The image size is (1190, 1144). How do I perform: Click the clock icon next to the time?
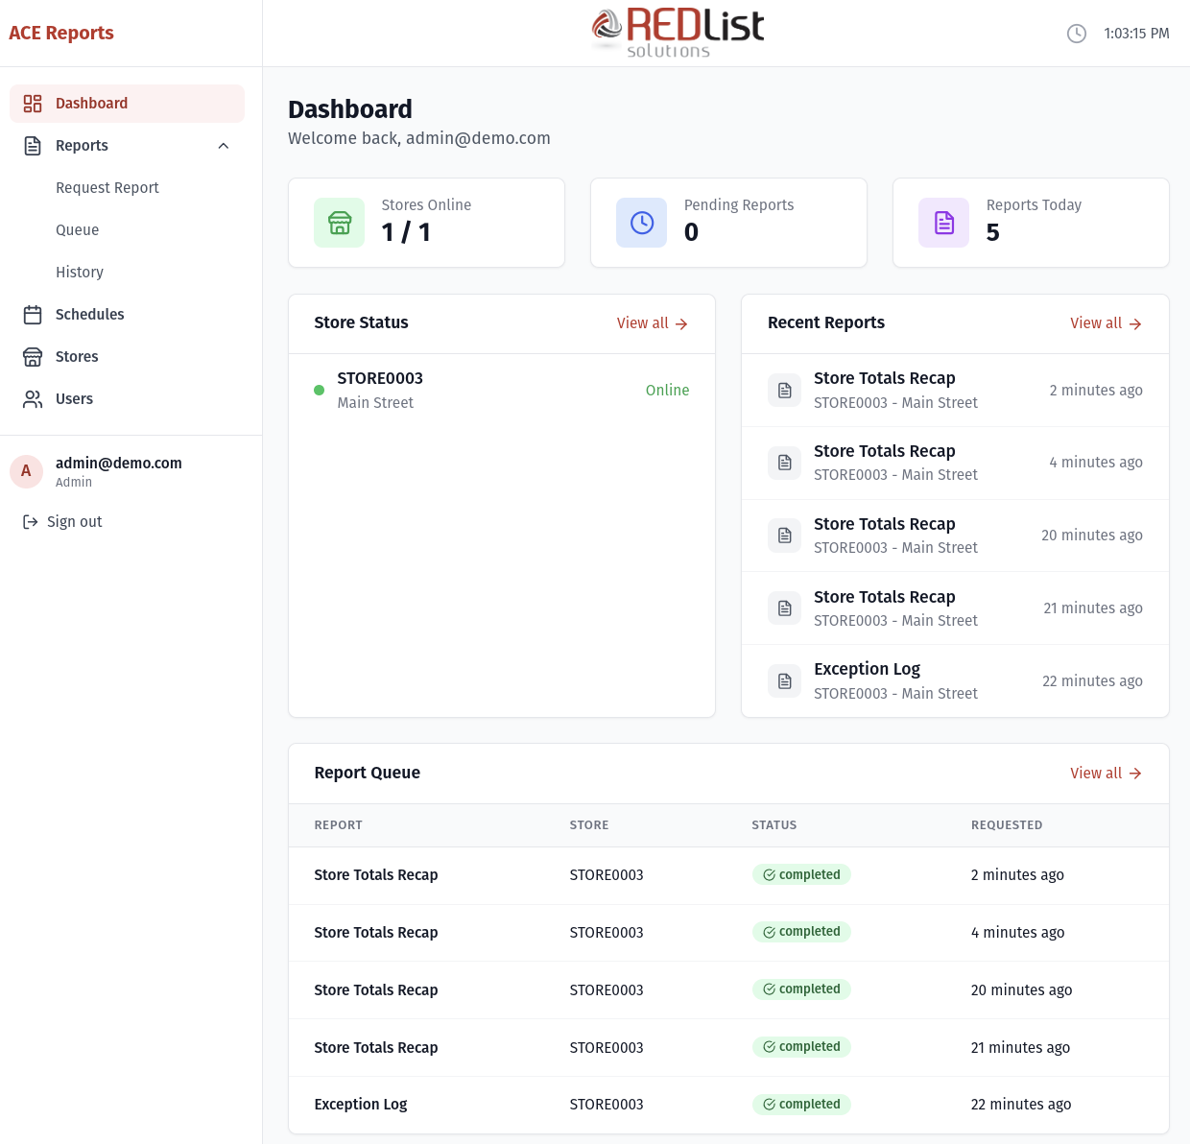(1076, 33)
